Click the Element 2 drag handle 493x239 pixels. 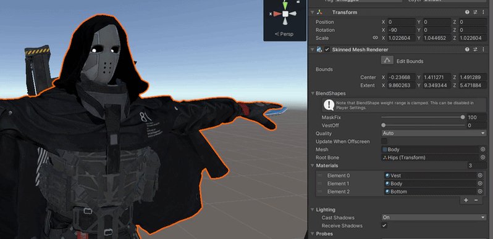[x=319, y=192]
